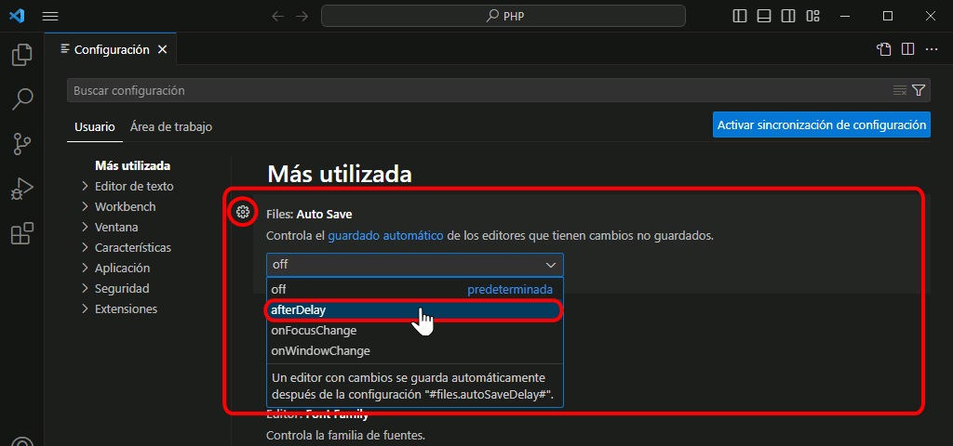This screenshot has width=953, height=446.
Task: Toggle the primary side bar layout icon
Action: pyautogui.click(x=740, y=16)
